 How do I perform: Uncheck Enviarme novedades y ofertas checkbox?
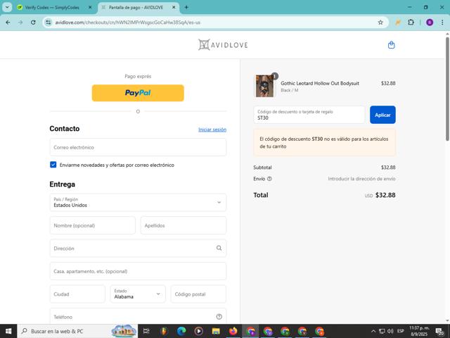point(53,165)
